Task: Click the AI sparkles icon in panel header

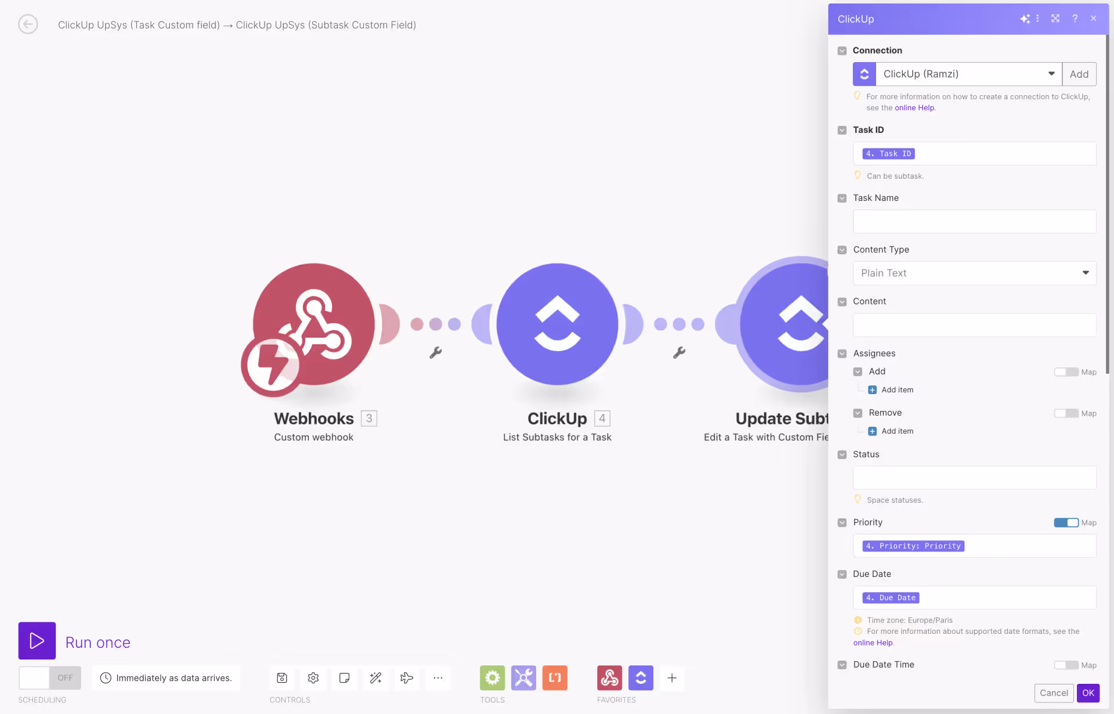Action: pyautogui.click(x=1025, y=19)
